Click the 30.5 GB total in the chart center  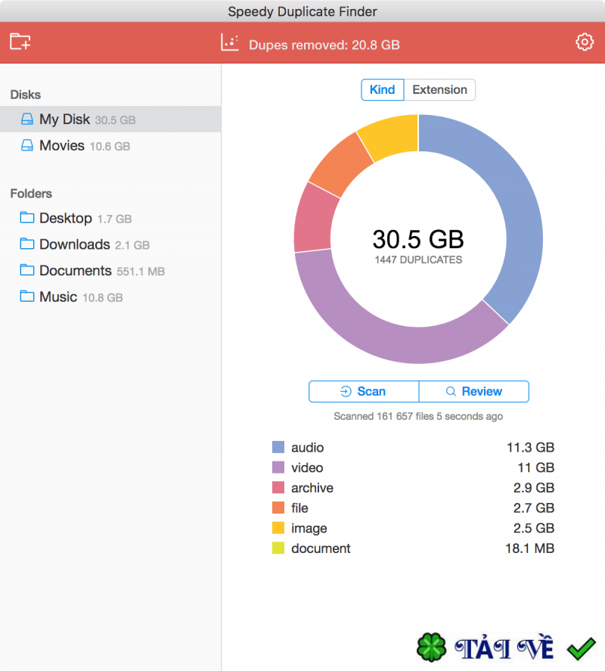417,238
